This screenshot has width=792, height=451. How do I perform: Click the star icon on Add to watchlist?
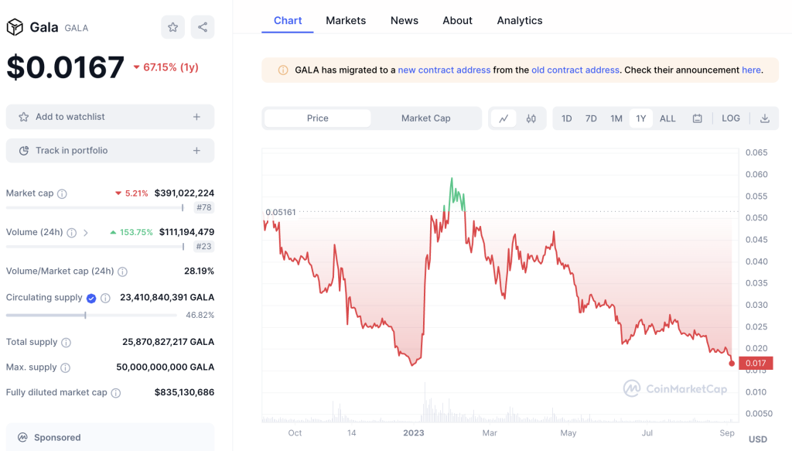[24, 117]
